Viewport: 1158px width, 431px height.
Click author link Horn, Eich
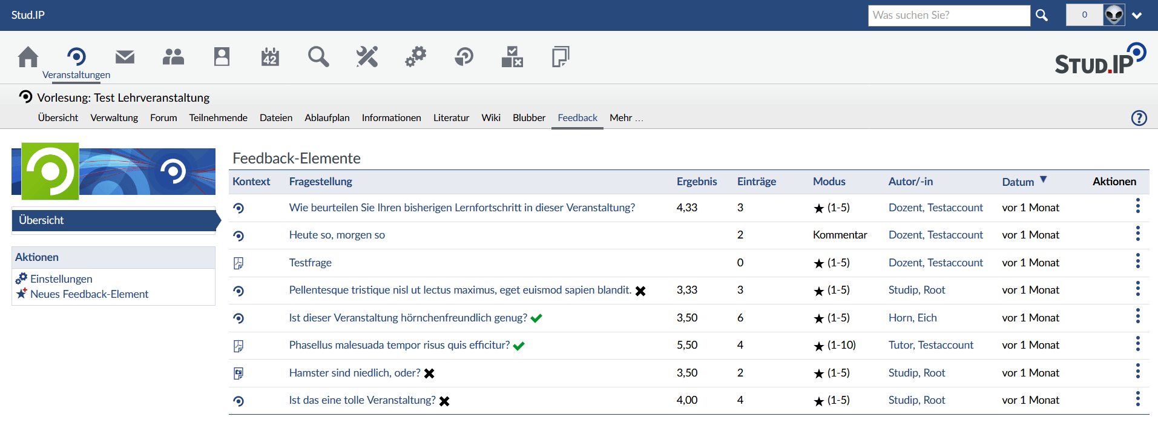[912, 318]
